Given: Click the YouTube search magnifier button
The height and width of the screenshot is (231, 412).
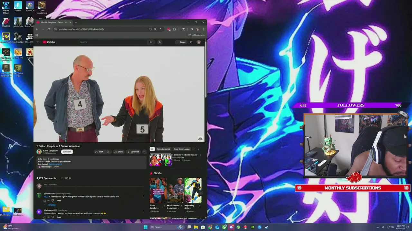Looking at the screenshot, I should tap(151, 42).
